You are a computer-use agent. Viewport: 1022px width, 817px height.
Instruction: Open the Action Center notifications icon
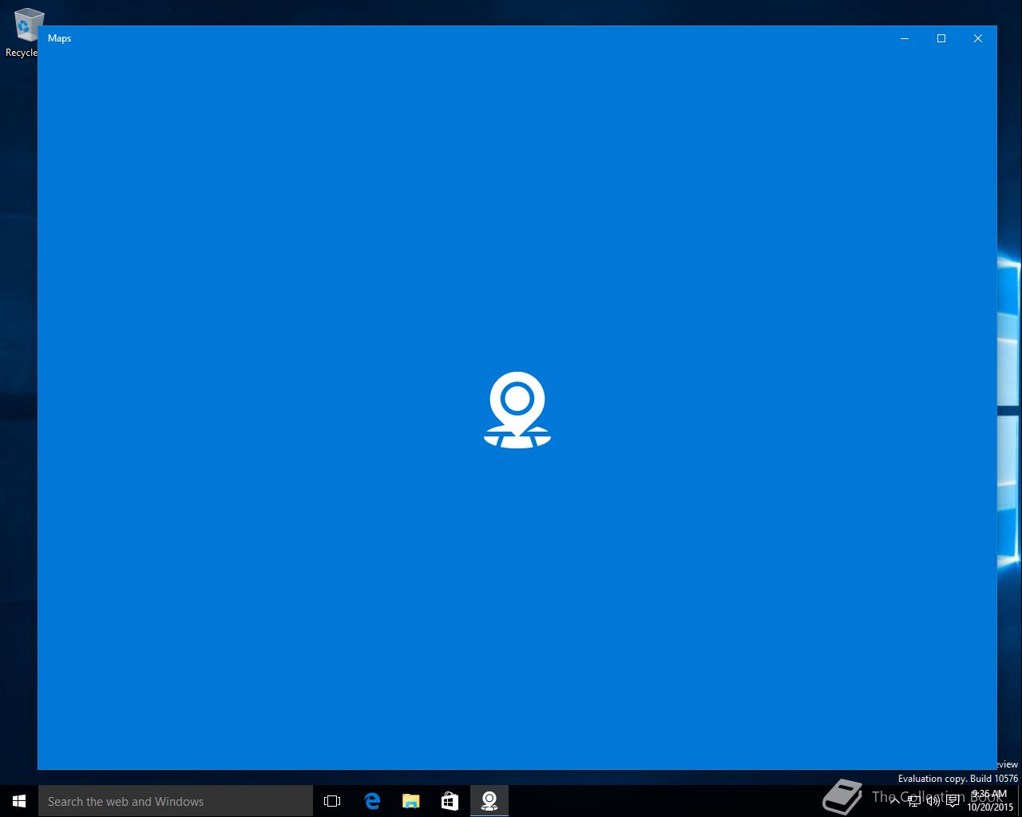coord(953,801)
